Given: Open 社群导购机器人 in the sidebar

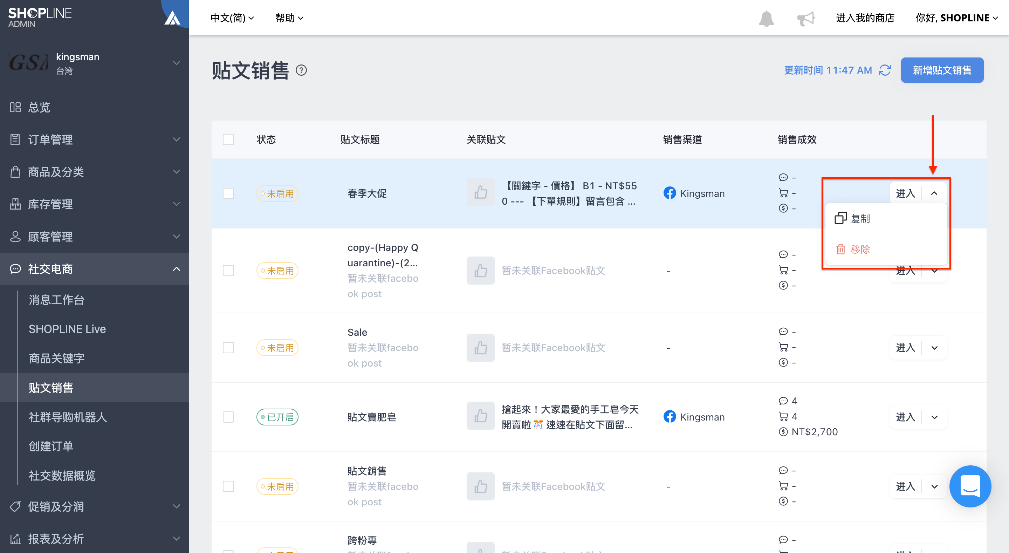Looking at the screenshot, I should point(68,417).
